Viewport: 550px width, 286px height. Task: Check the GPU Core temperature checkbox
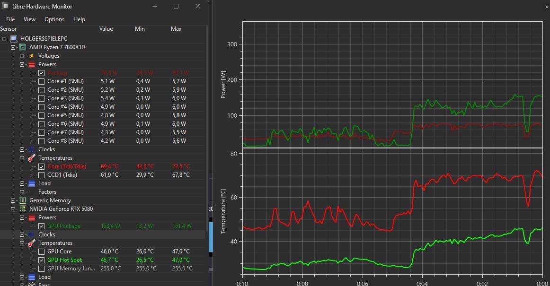tap(41, 251)
